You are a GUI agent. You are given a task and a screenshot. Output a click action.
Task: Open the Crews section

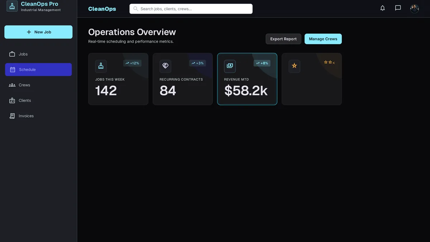coord(38,85)
